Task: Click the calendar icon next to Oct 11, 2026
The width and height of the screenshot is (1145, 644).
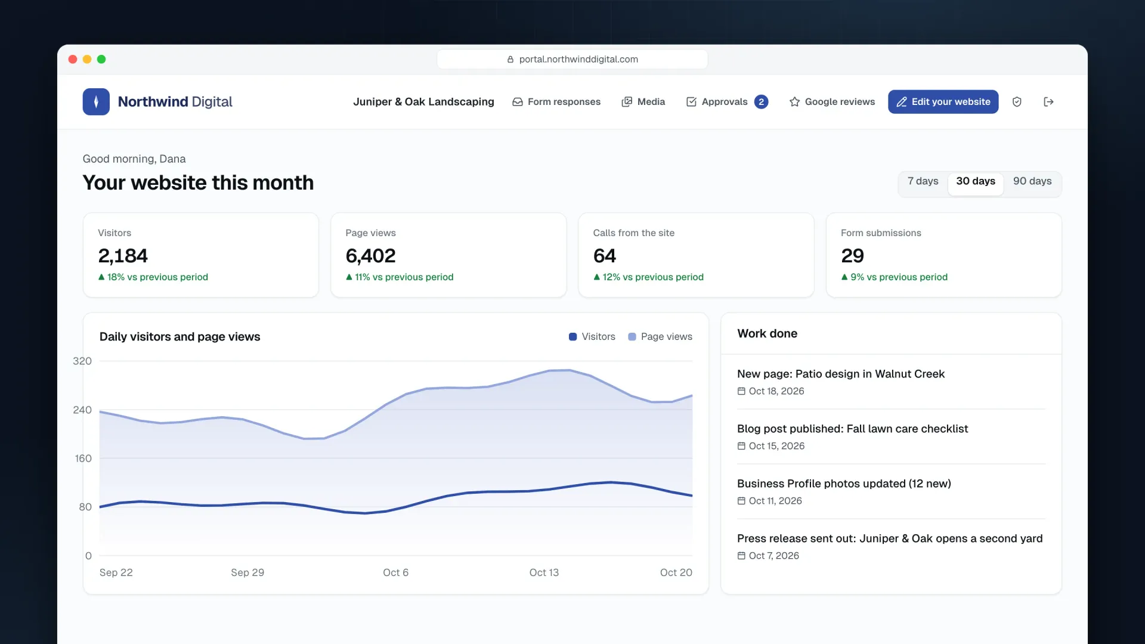Action: pos(741,501)
